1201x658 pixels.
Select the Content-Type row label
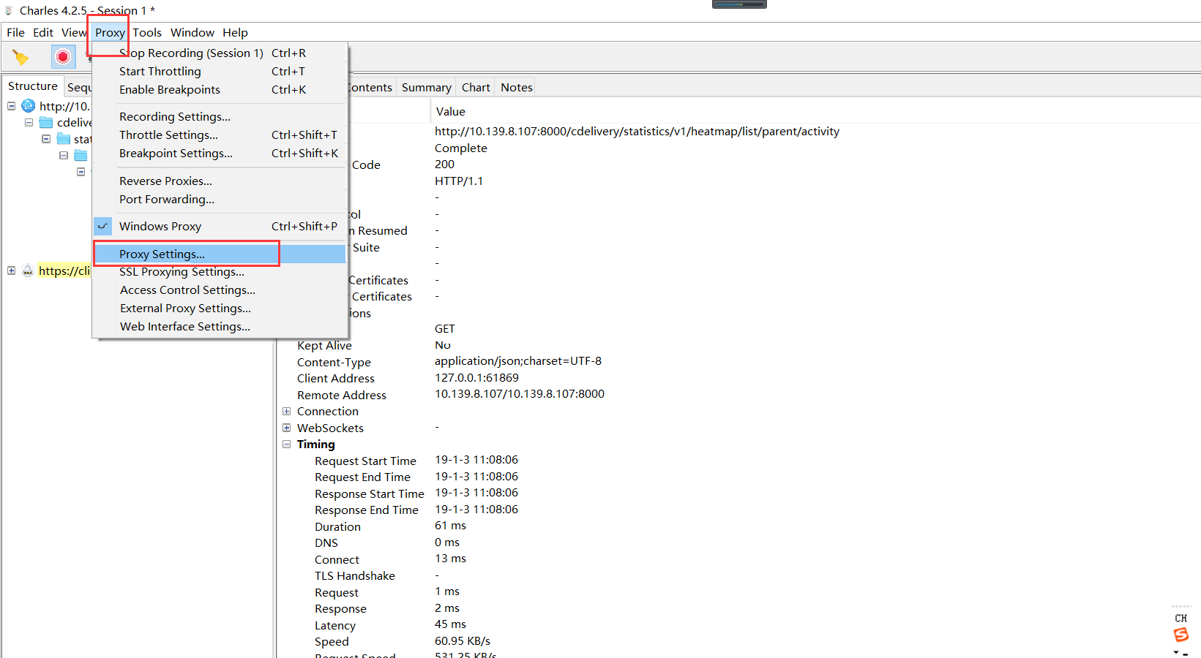pyautogui.click(x=334, y=362)
